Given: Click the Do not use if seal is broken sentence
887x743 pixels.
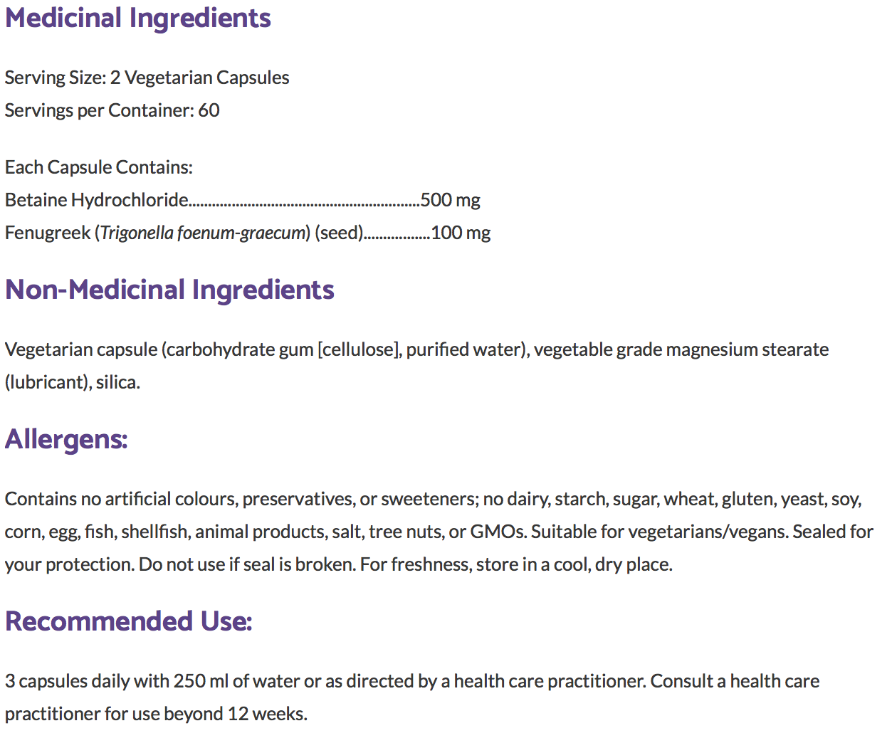Looking at the screenshot, I should click(247, 564).
